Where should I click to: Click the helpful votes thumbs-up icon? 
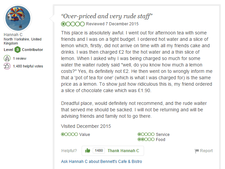point(7,66)
